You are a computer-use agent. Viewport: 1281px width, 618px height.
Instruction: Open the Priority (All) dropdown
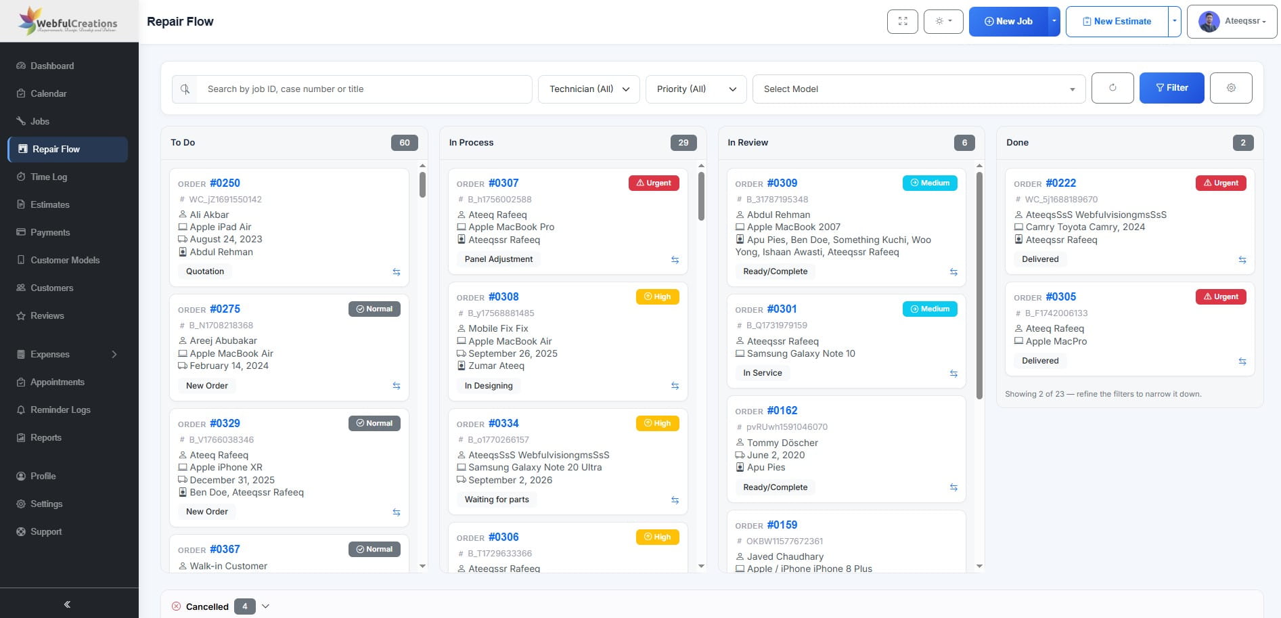click(696, 89)
